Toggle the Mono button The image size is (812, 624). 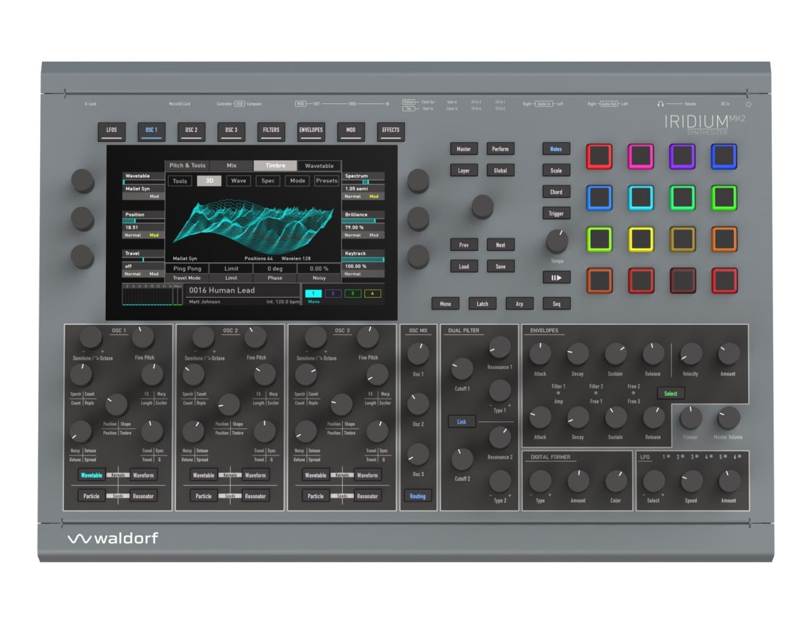tap(445, 304)
